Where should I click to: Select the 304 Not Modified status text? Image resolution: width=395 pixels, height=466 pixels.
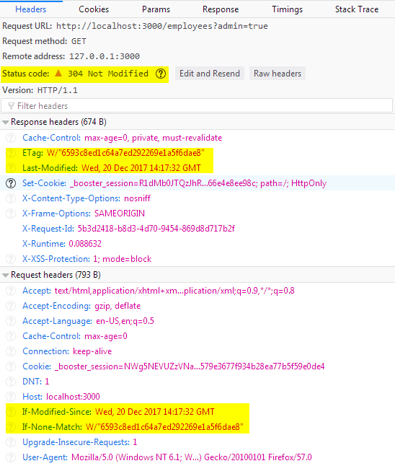(x=108, y=74)
